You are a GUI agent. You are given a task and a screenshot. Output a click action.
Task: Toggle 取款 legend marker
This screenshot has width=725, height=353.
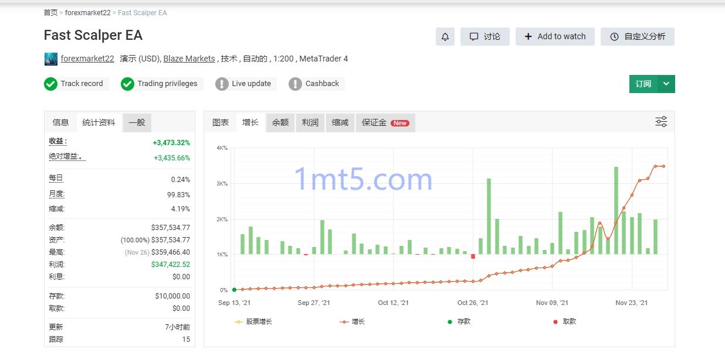[x=564, y=321]
